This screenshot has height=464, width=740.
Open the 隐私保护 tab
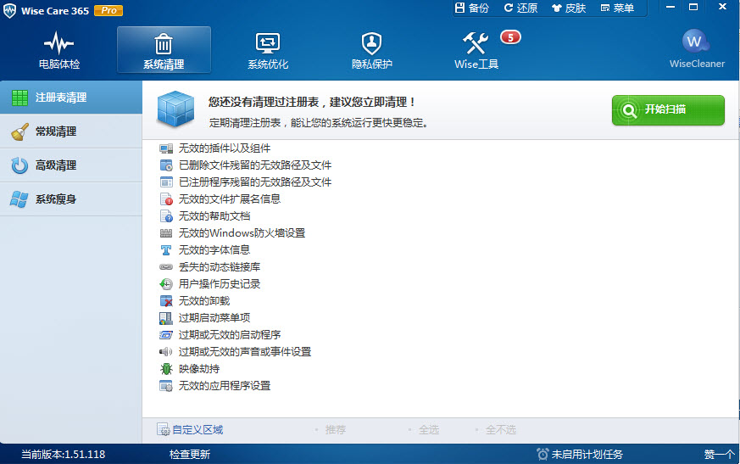[x=372, y=50]
